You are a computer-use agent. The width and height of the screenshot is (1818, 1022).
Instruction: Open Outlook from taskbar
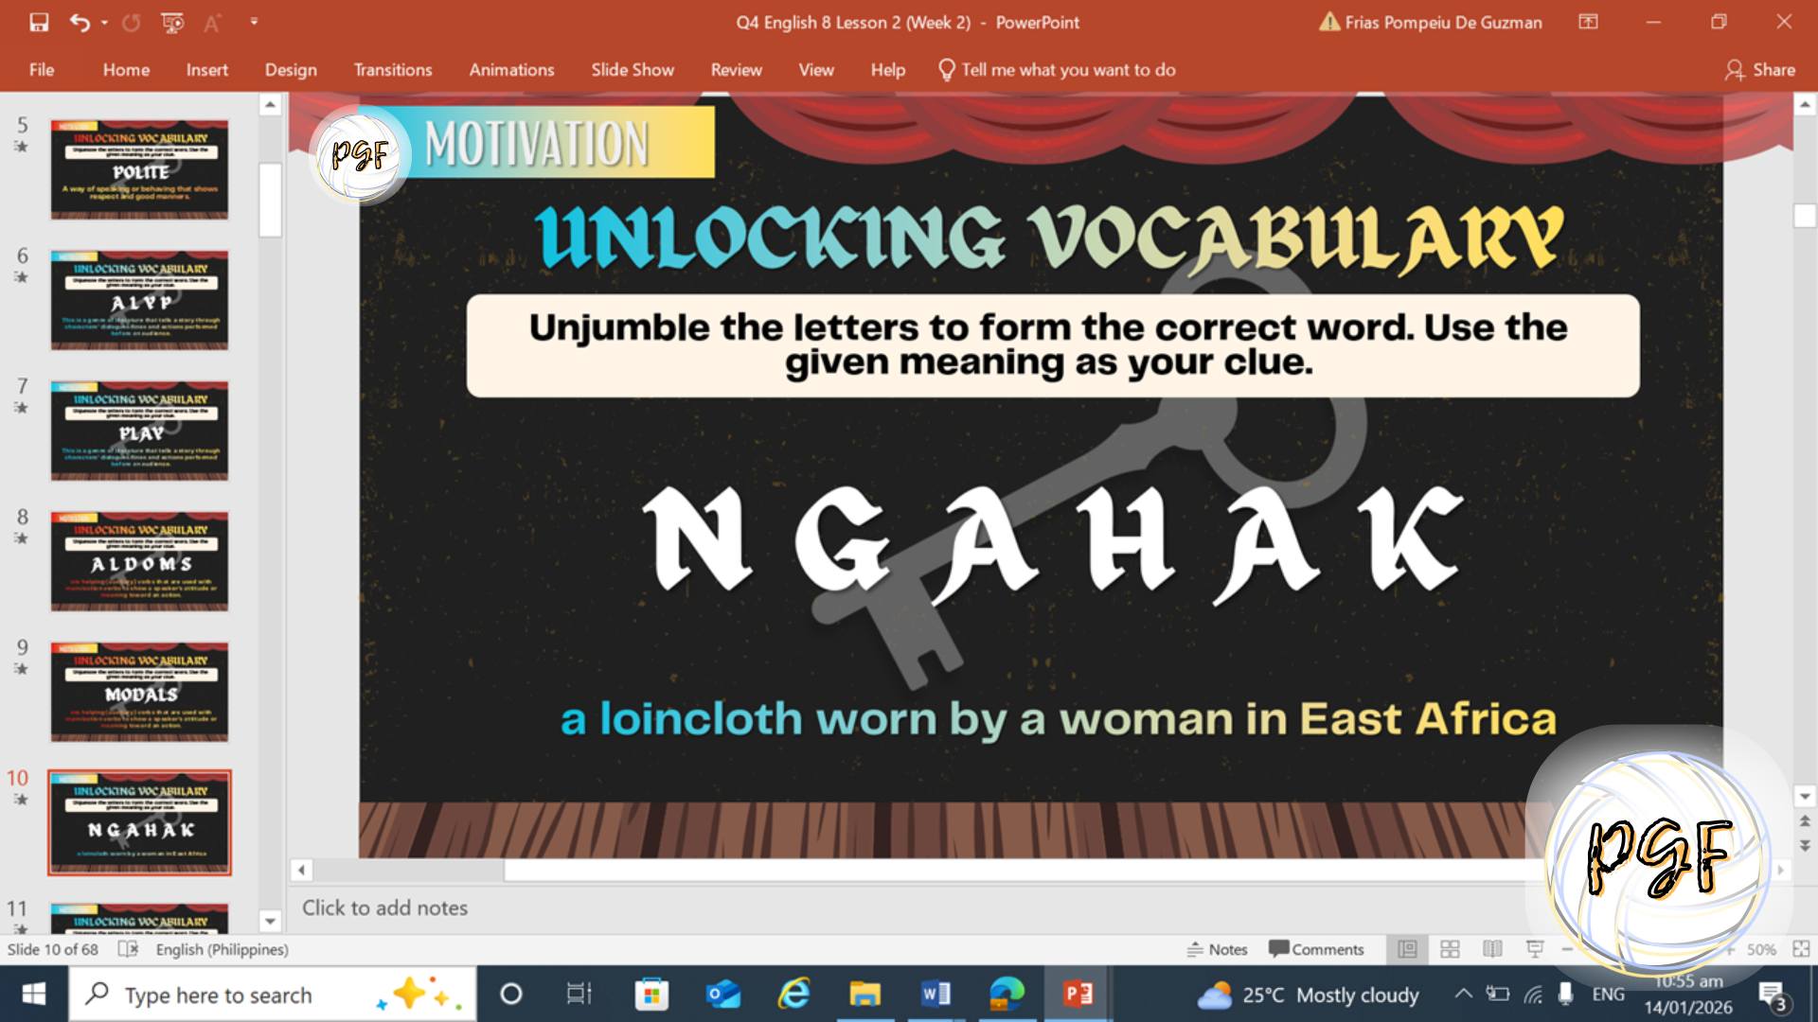(x=723, y=995)
